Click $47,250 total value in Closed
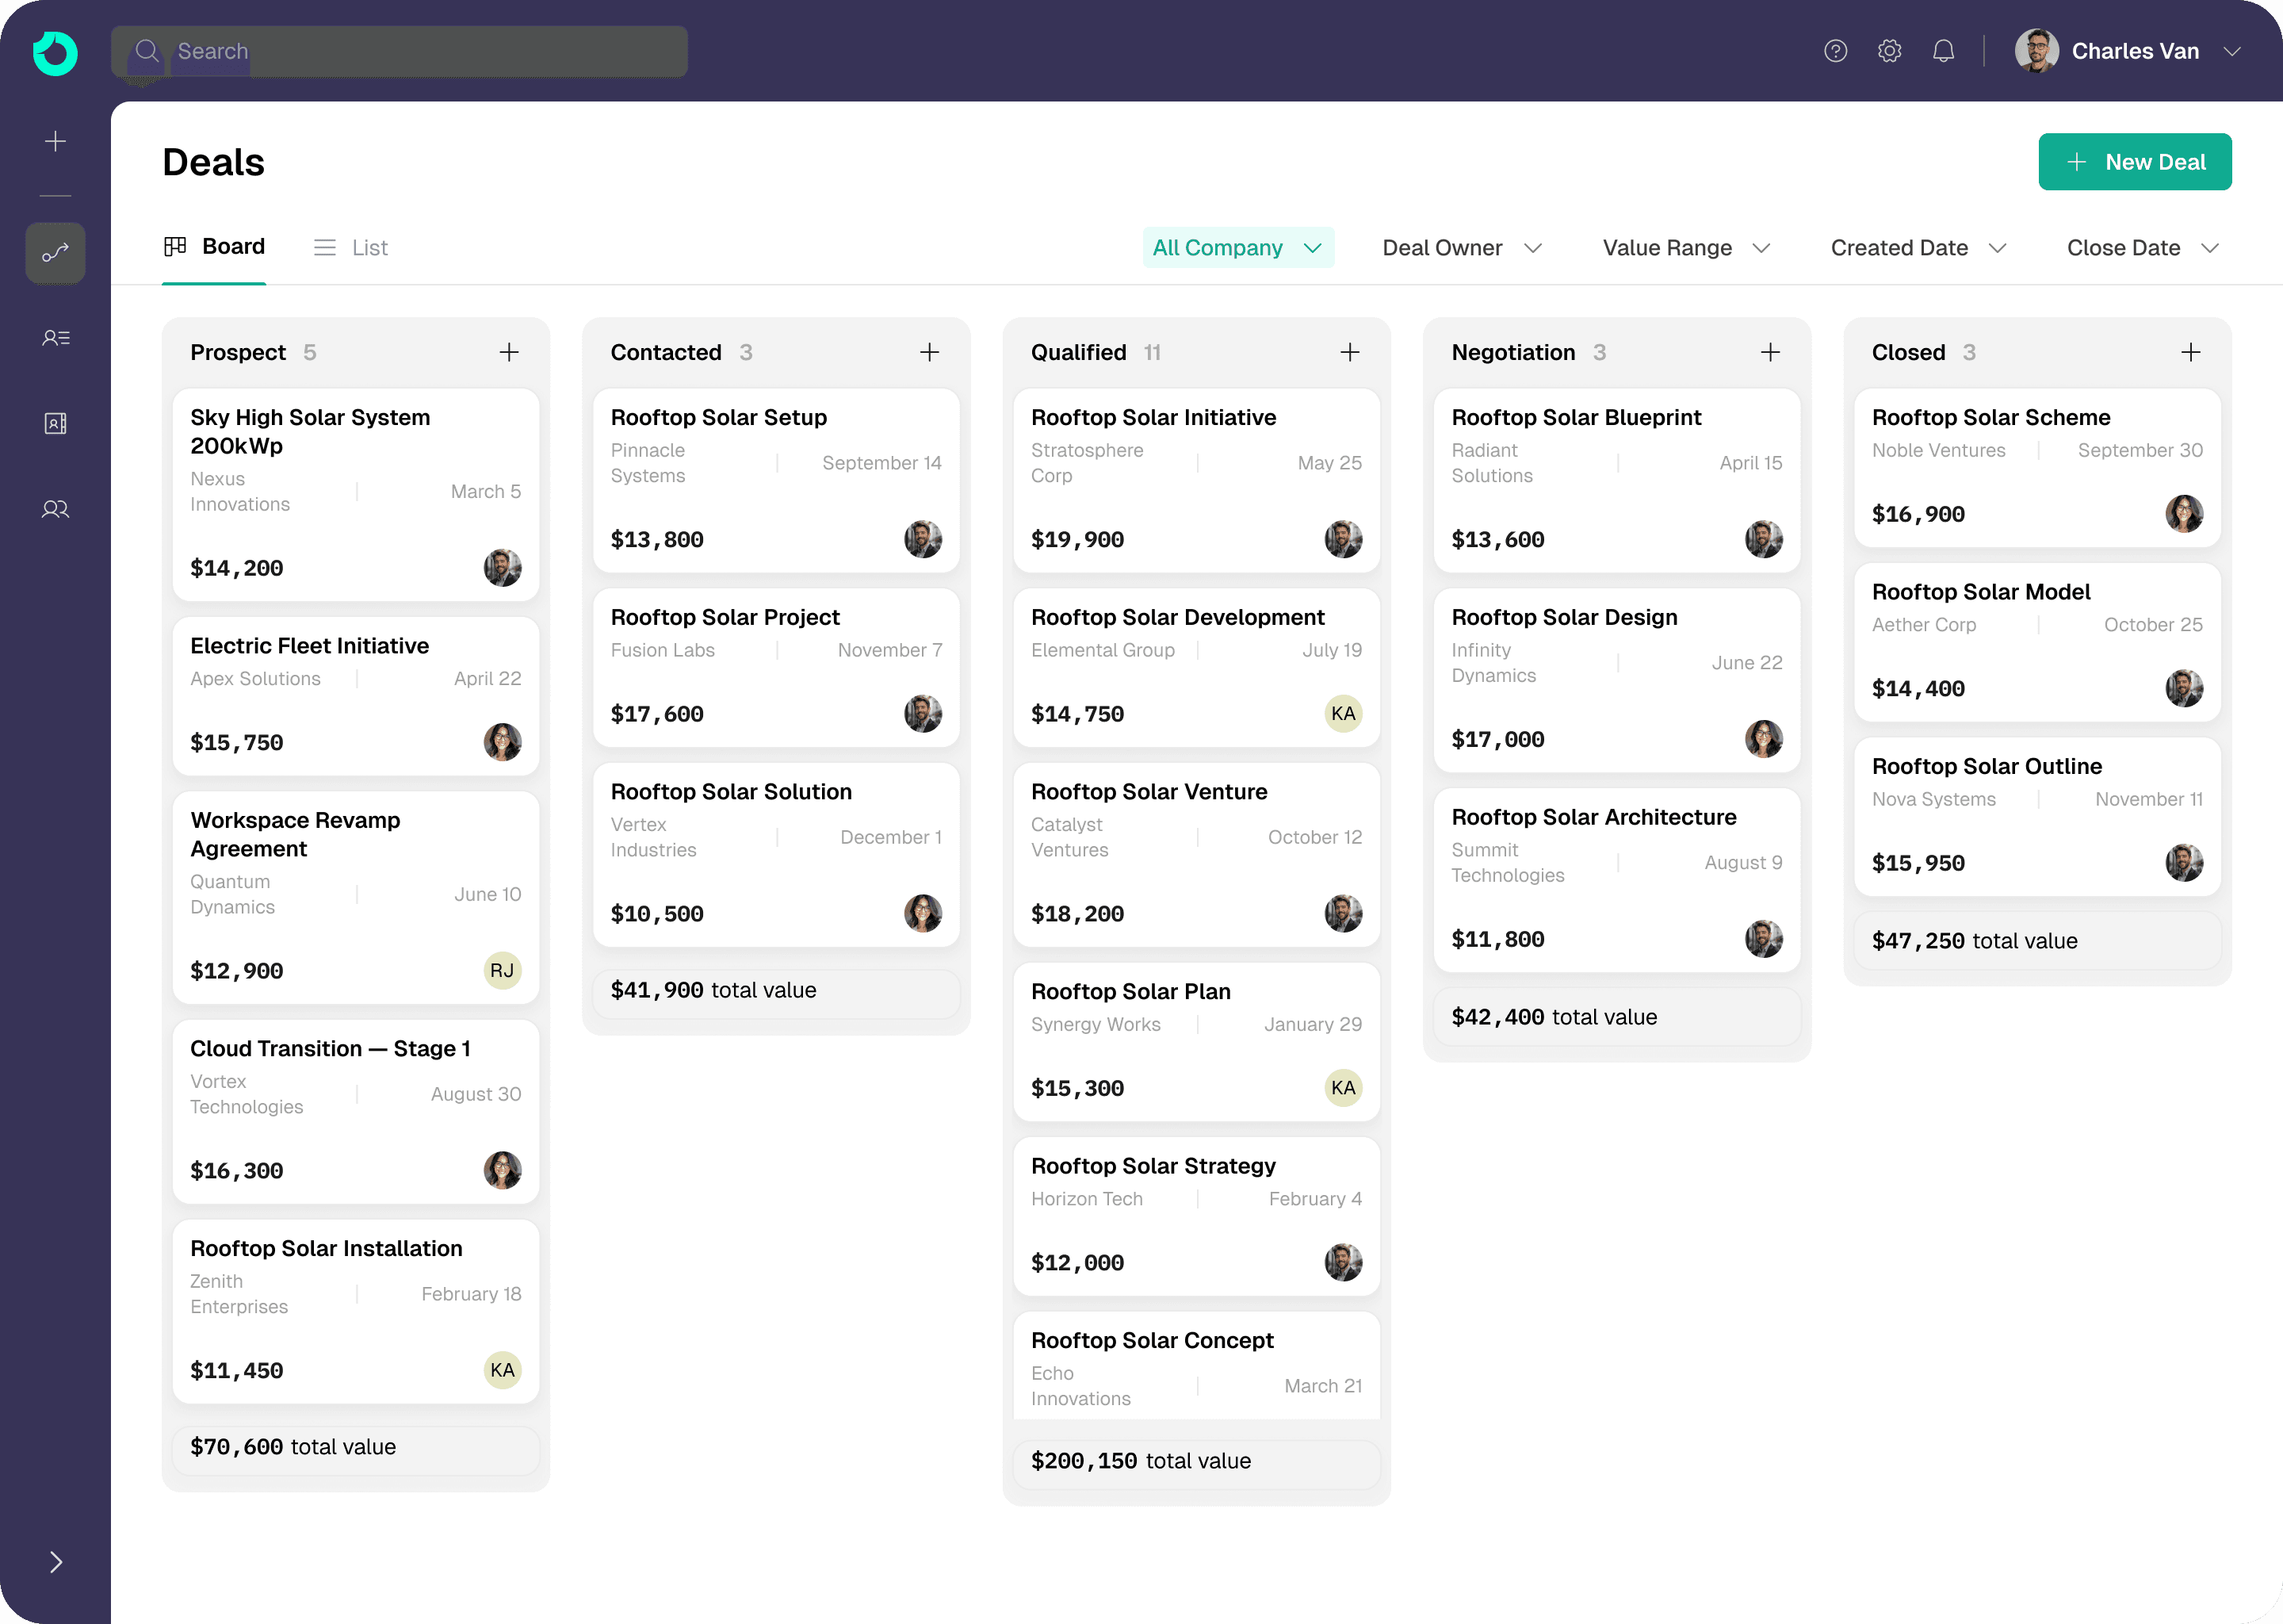This screenshot has height=1624, width=2283. pos(2037,941)
